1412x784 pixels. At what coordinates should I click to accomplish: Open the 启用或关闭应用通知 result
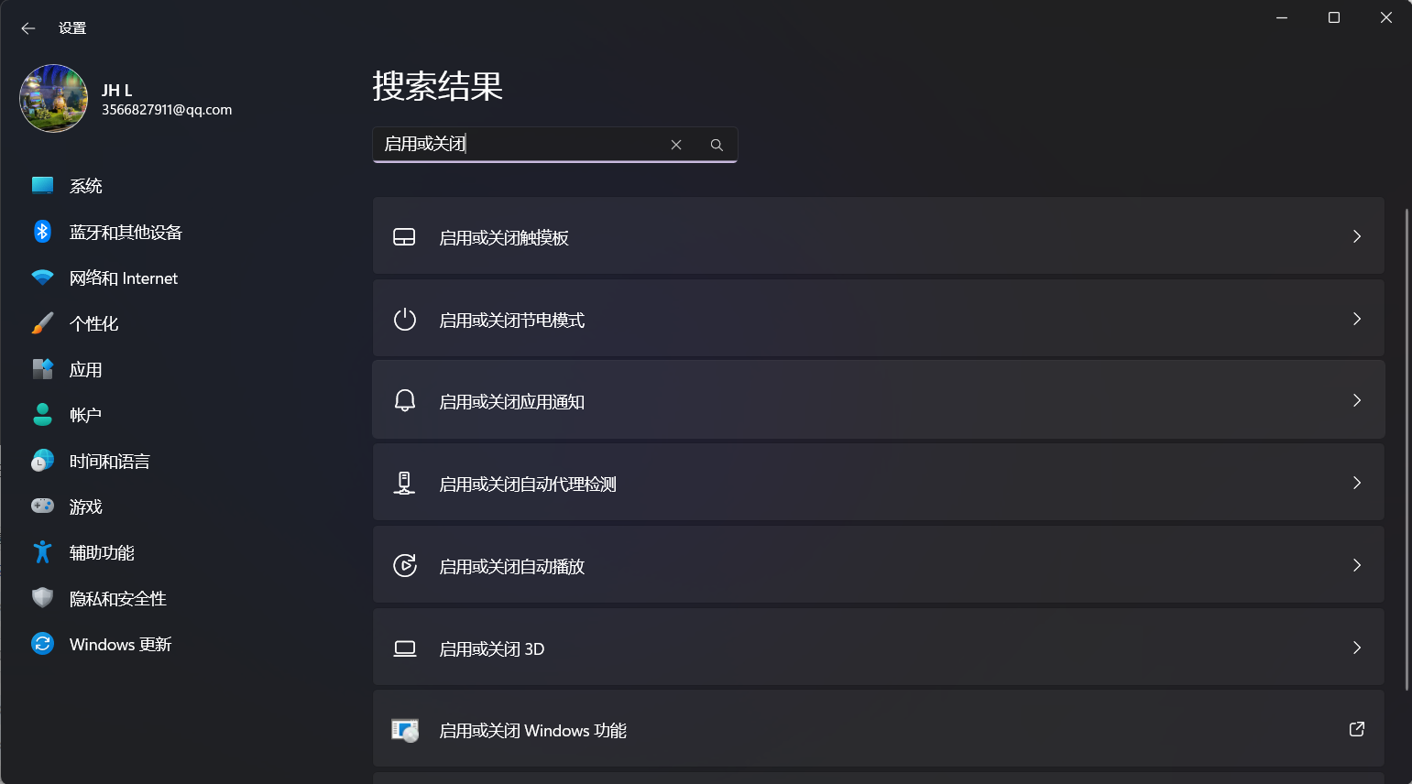[511, 401]
